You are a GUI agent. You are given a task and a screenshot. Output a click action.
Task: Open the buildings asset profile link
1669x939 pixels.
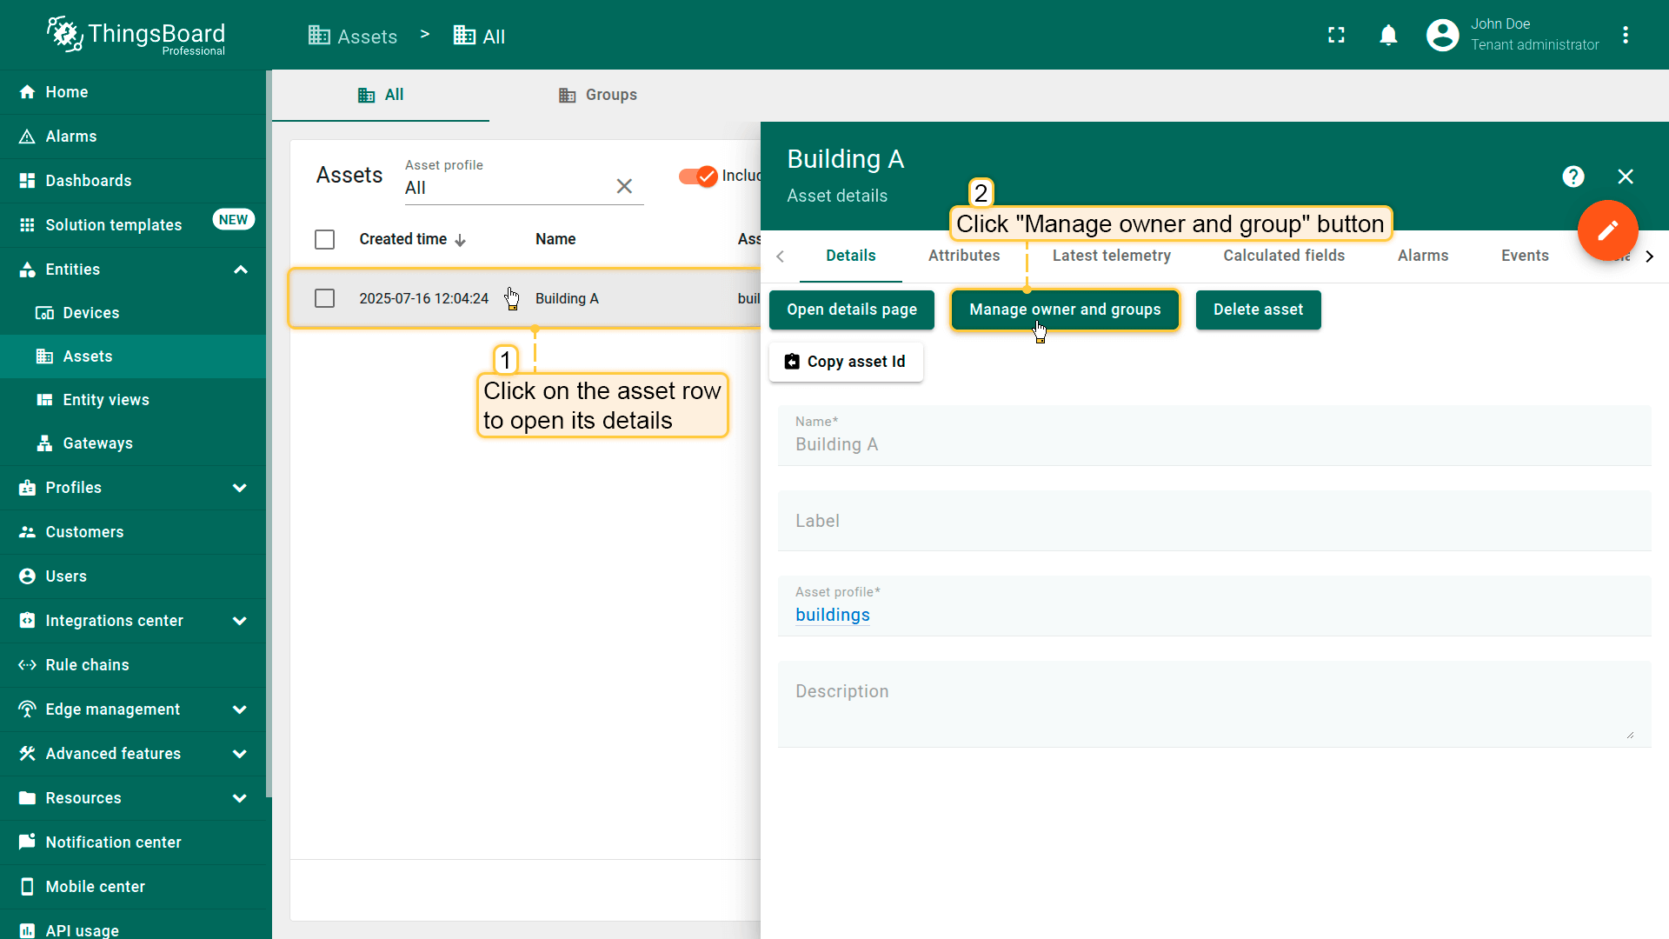tap(832, 615)
